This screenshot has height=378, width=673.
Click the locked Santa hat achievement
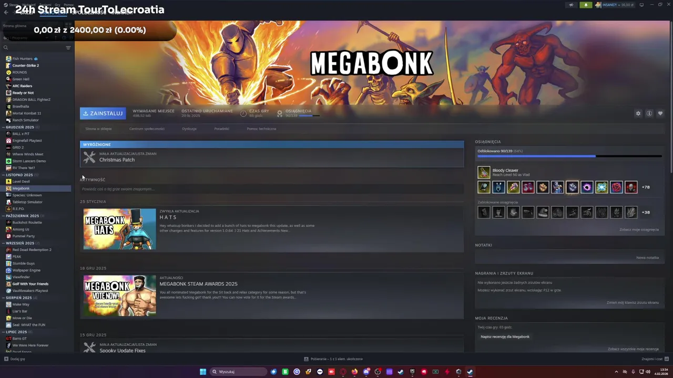(543, 212)
